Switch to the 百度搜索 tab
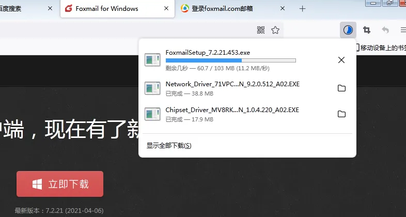This screenshot has height=217, width=406. click(x=28, y=9)
